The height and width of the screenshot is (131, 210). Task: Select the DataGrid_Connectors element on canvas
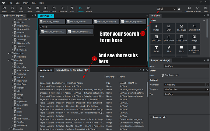106,22
